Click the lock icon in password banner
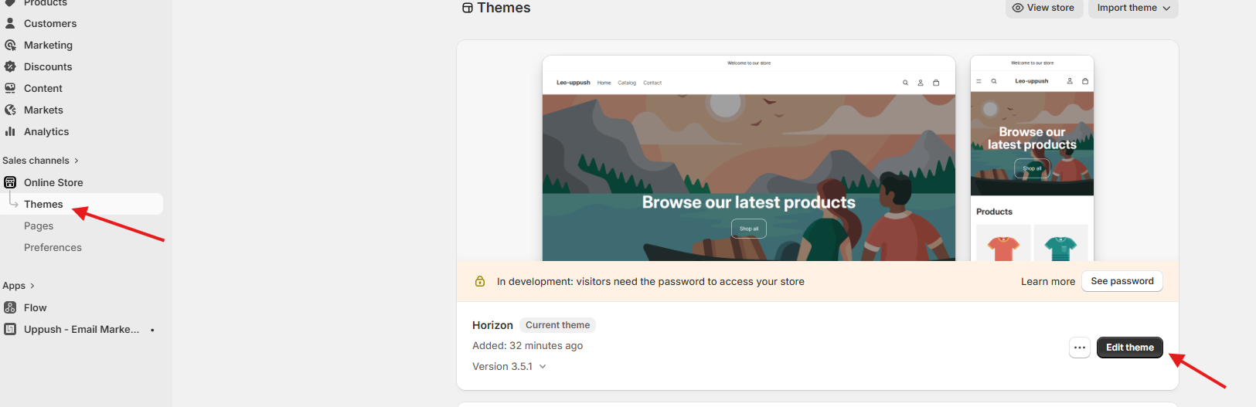This screenshot has height=407, width=1256. click(x=480, y=281)
